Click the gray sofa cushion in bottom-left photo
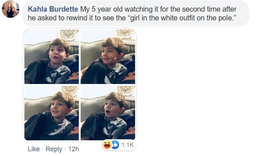 [x=36, y=106]
